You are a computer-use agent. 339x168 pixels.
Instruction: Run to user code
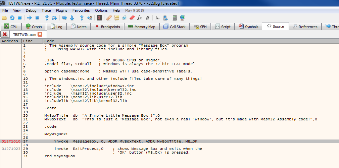90,18
